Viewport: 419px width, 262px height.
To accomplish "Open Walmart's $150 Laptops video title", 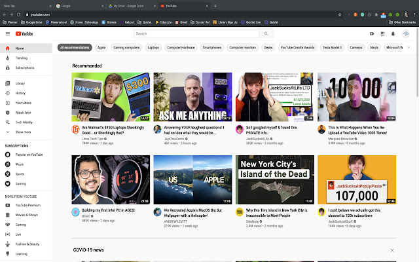I will [113, 130].
